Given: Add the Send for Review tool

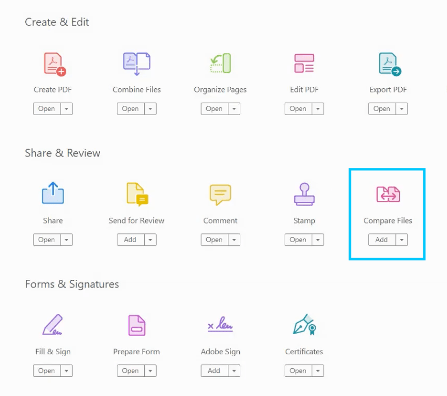Looking at the screenshot, I should [x=131, y=240].
